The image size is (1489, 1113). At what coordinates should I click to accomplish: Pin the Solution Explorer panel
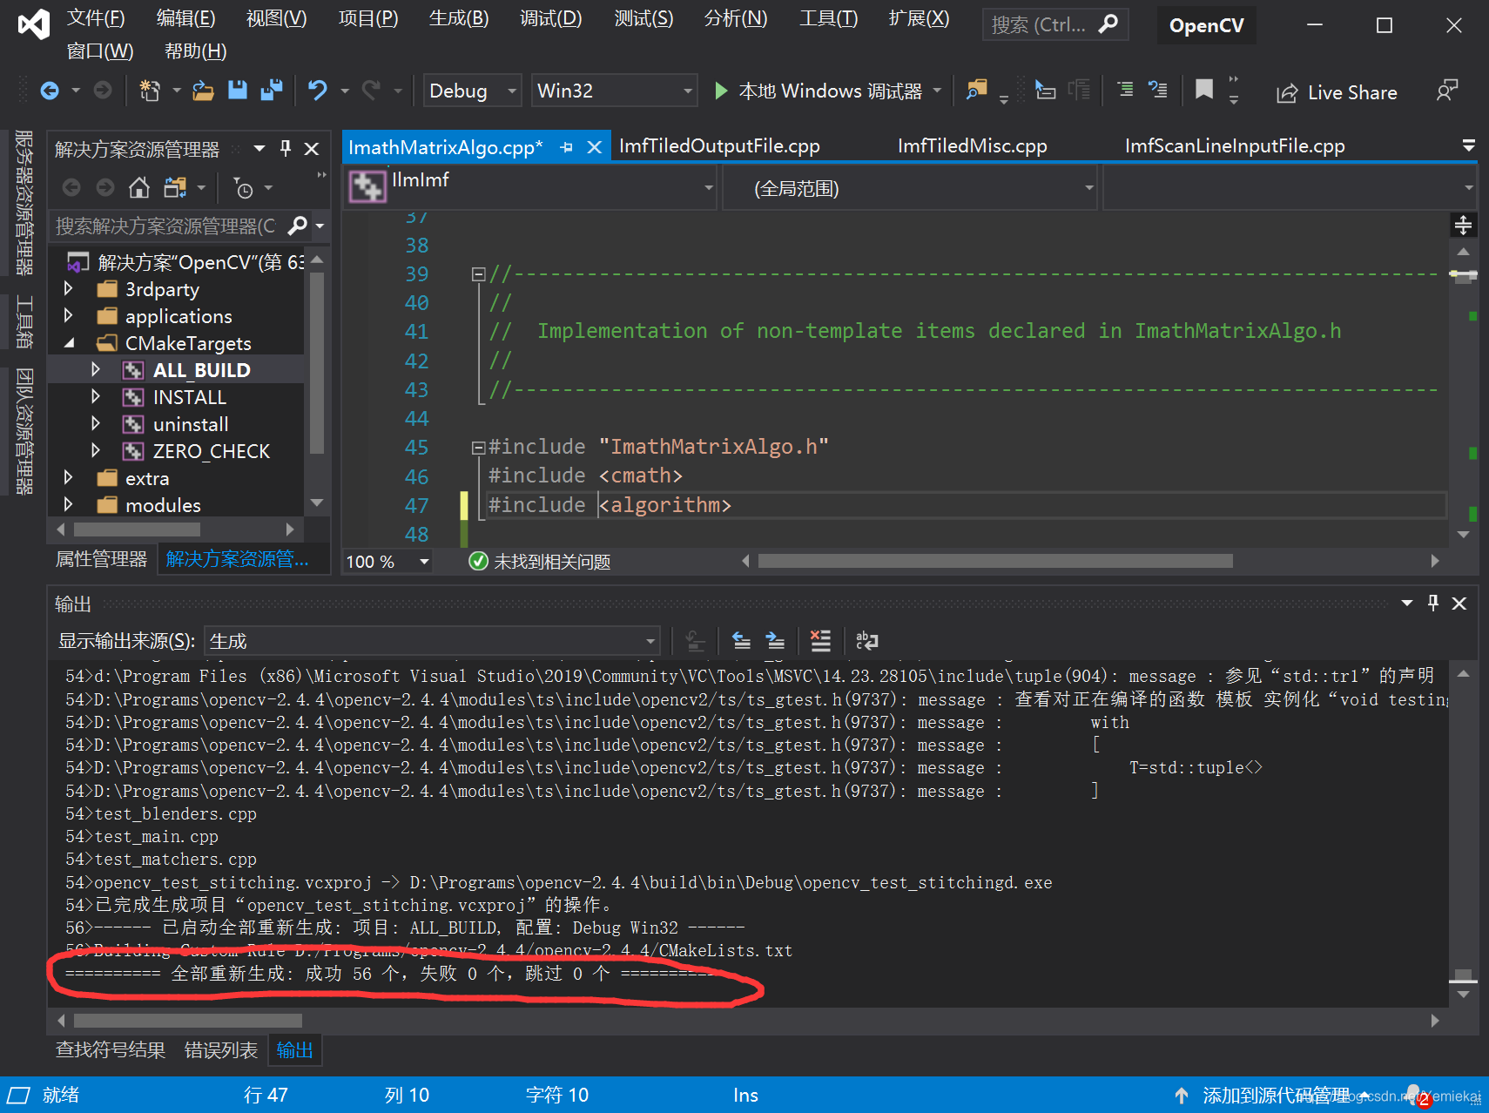coord(285,149)
